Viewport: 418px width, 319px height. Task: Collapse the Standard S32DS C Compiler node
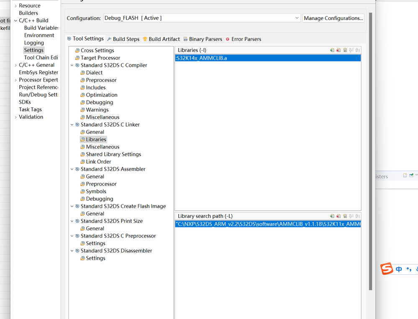[x=72, y=65]
